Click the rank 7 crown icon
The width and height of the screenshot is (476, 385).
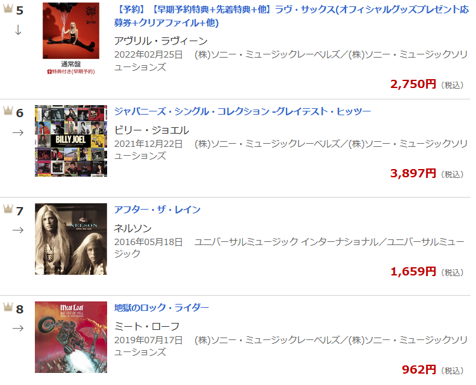click(x=8, y=209)
